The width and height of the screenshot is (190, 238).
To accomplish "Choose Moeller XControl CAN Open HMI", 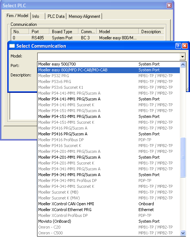I will point(109,204).
